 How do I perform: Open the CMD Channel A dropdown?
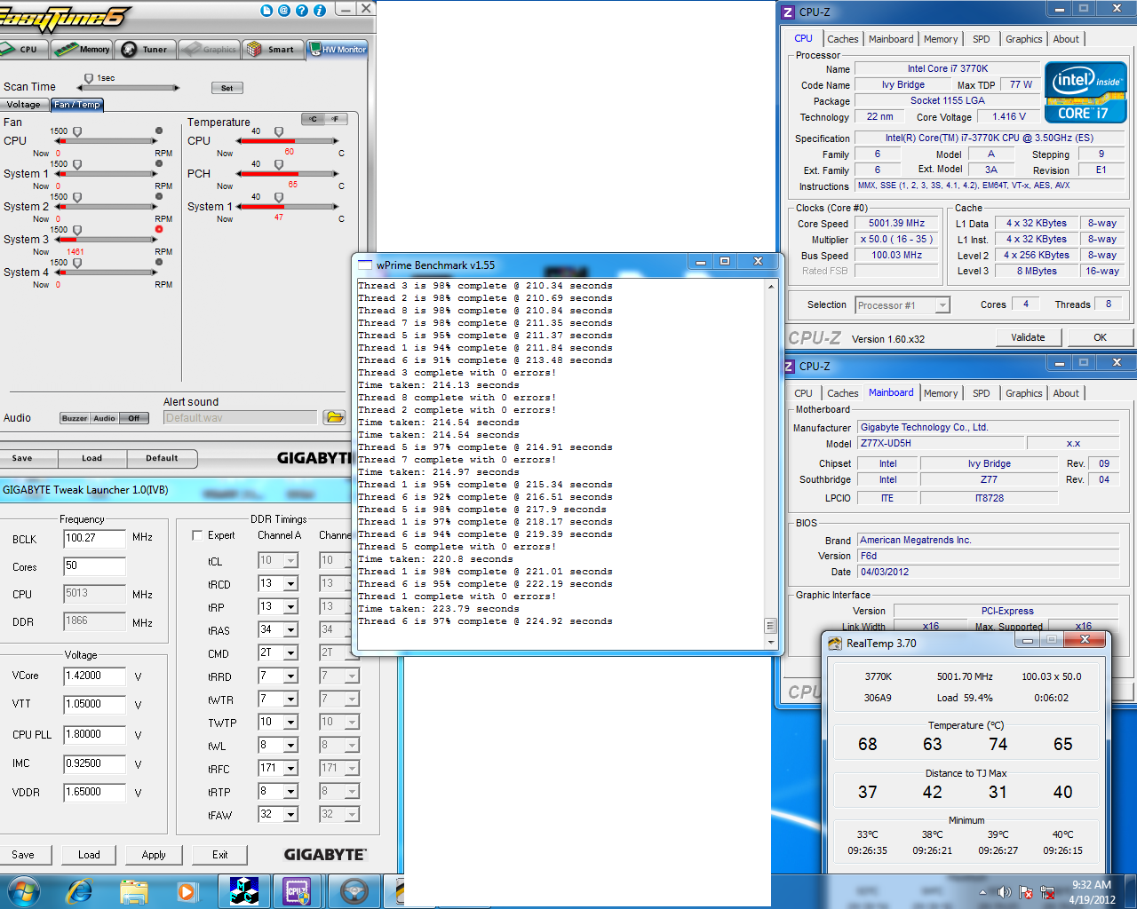click(x=290, y=653)
